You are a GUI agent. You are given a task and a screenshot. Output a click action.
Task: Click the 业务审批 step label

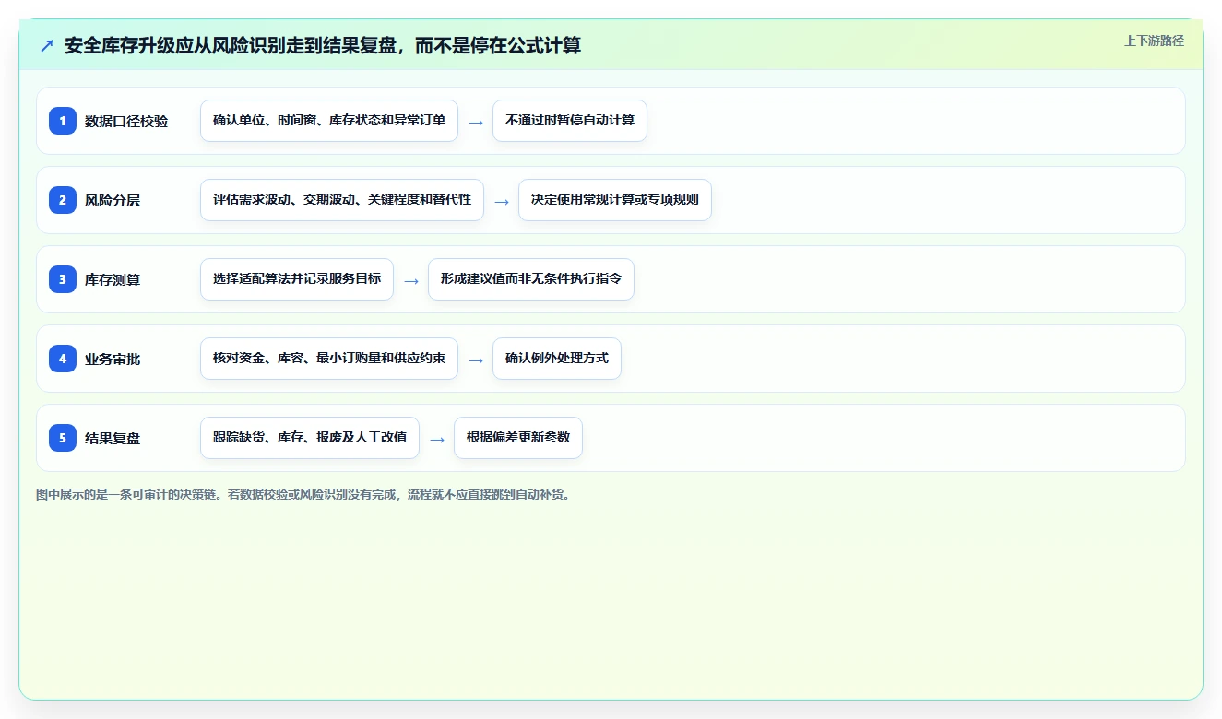point(113,359)
